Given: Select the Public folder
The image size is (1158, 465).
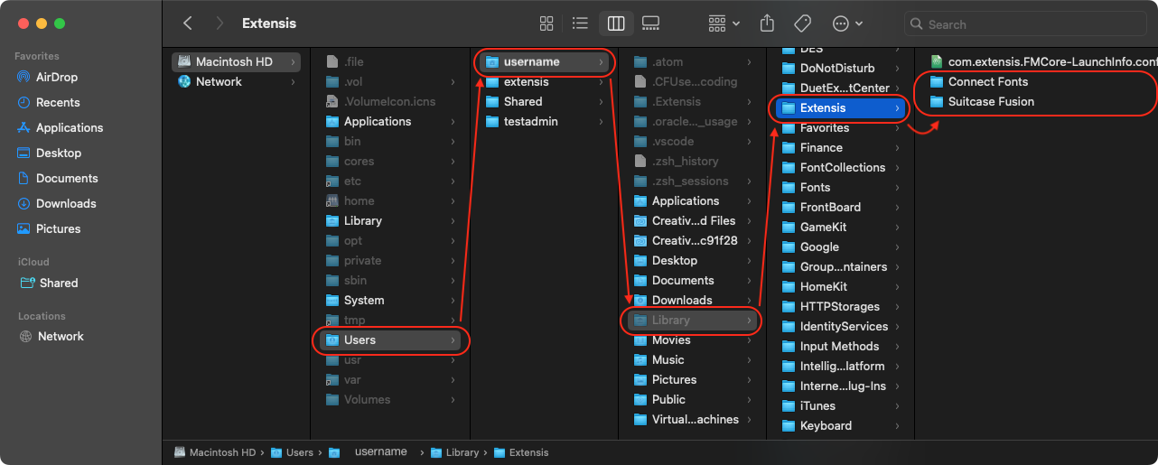Looking at the screenshot, I should click(x=693, y=399).
